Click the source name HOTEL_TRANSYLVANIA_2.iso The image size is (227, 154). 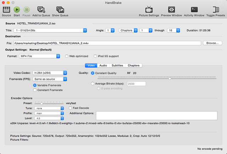point(36,23)
